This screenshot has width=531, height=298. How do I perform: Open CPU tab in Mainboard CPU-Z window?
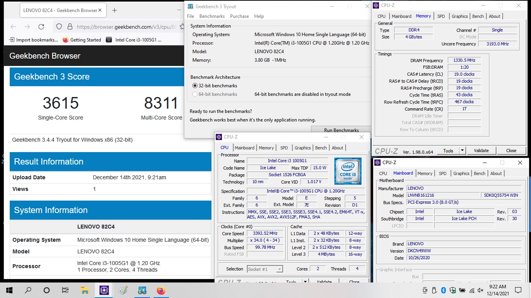[383, 173]
